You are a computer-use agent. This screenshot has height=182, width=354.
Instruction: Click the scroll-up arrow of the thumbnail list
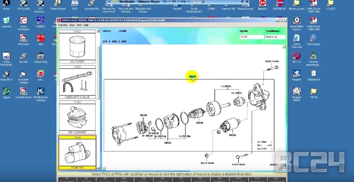99,31
